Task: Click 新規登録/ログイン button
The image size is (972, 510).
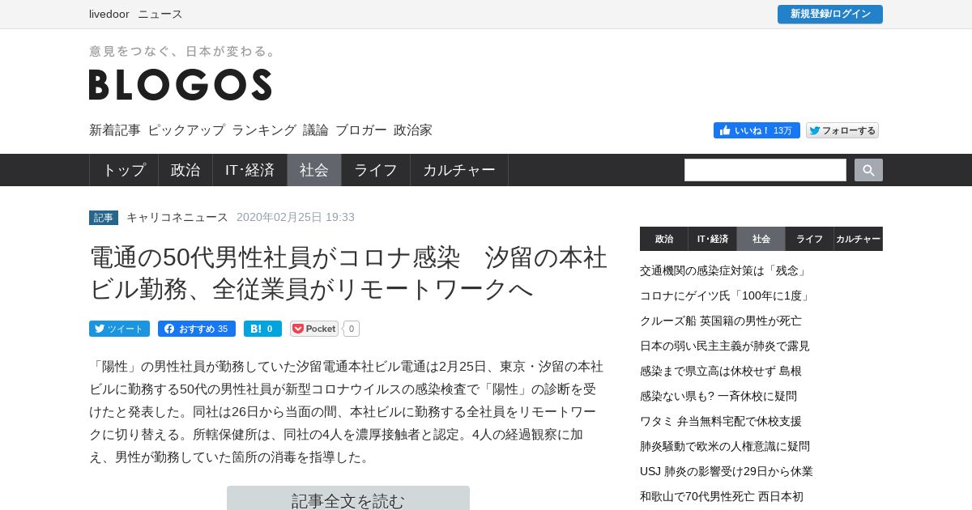Action: (x=830, y=14)
